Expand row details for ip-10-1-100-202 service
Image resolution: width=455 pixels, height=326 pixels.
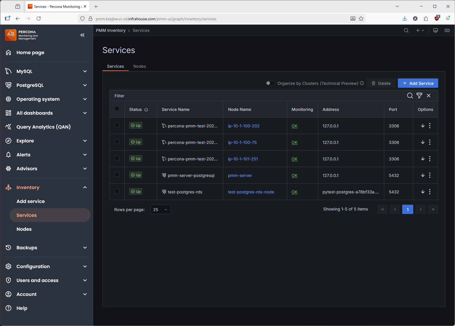coord(423,126)
